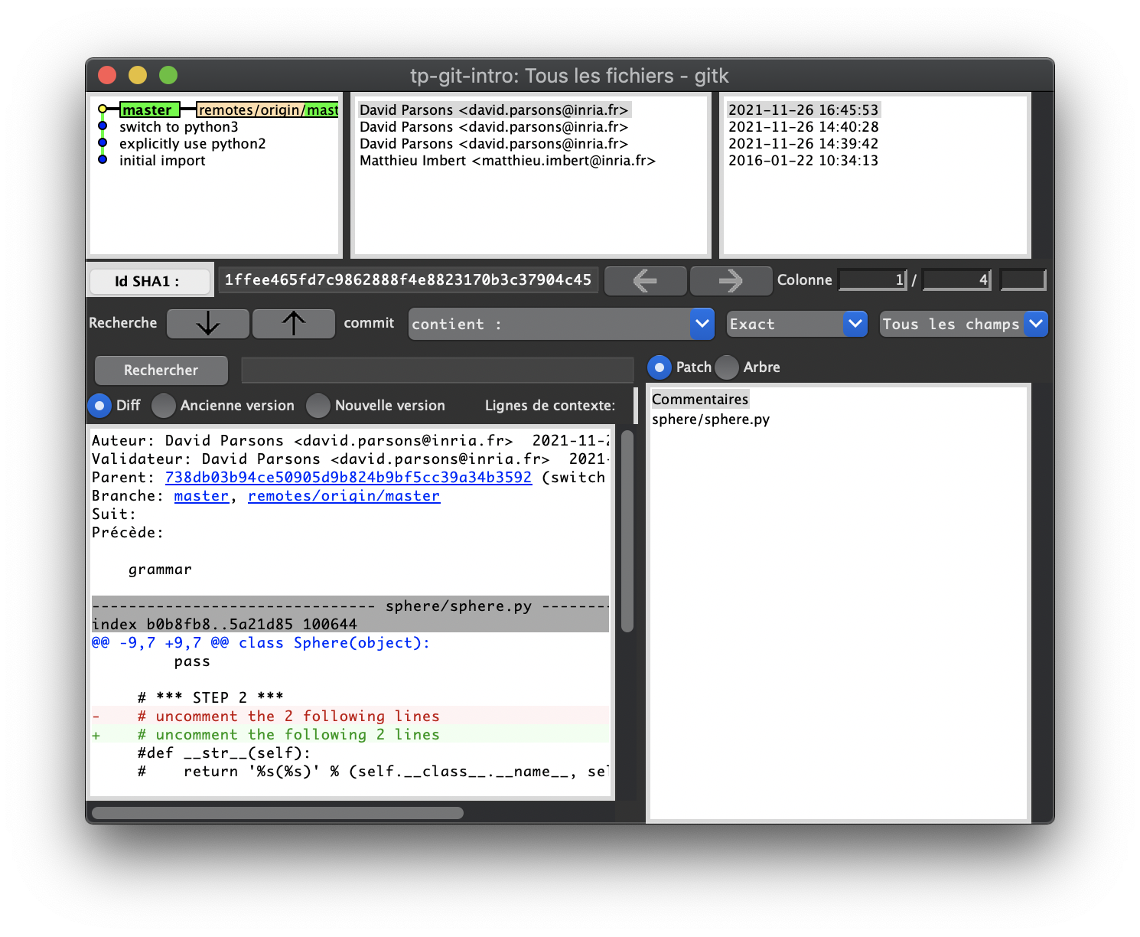This screenshot has height=937, width=1140.
Task: Select the Diff radio button
Action: click(x=99, y=406)
